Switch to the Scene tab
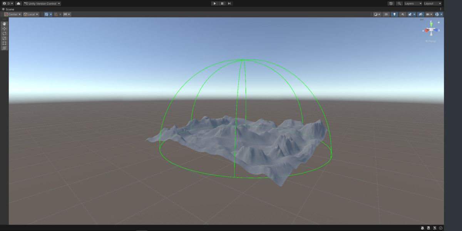The height and width of the screenshot is (231, 462). [8, 9]
